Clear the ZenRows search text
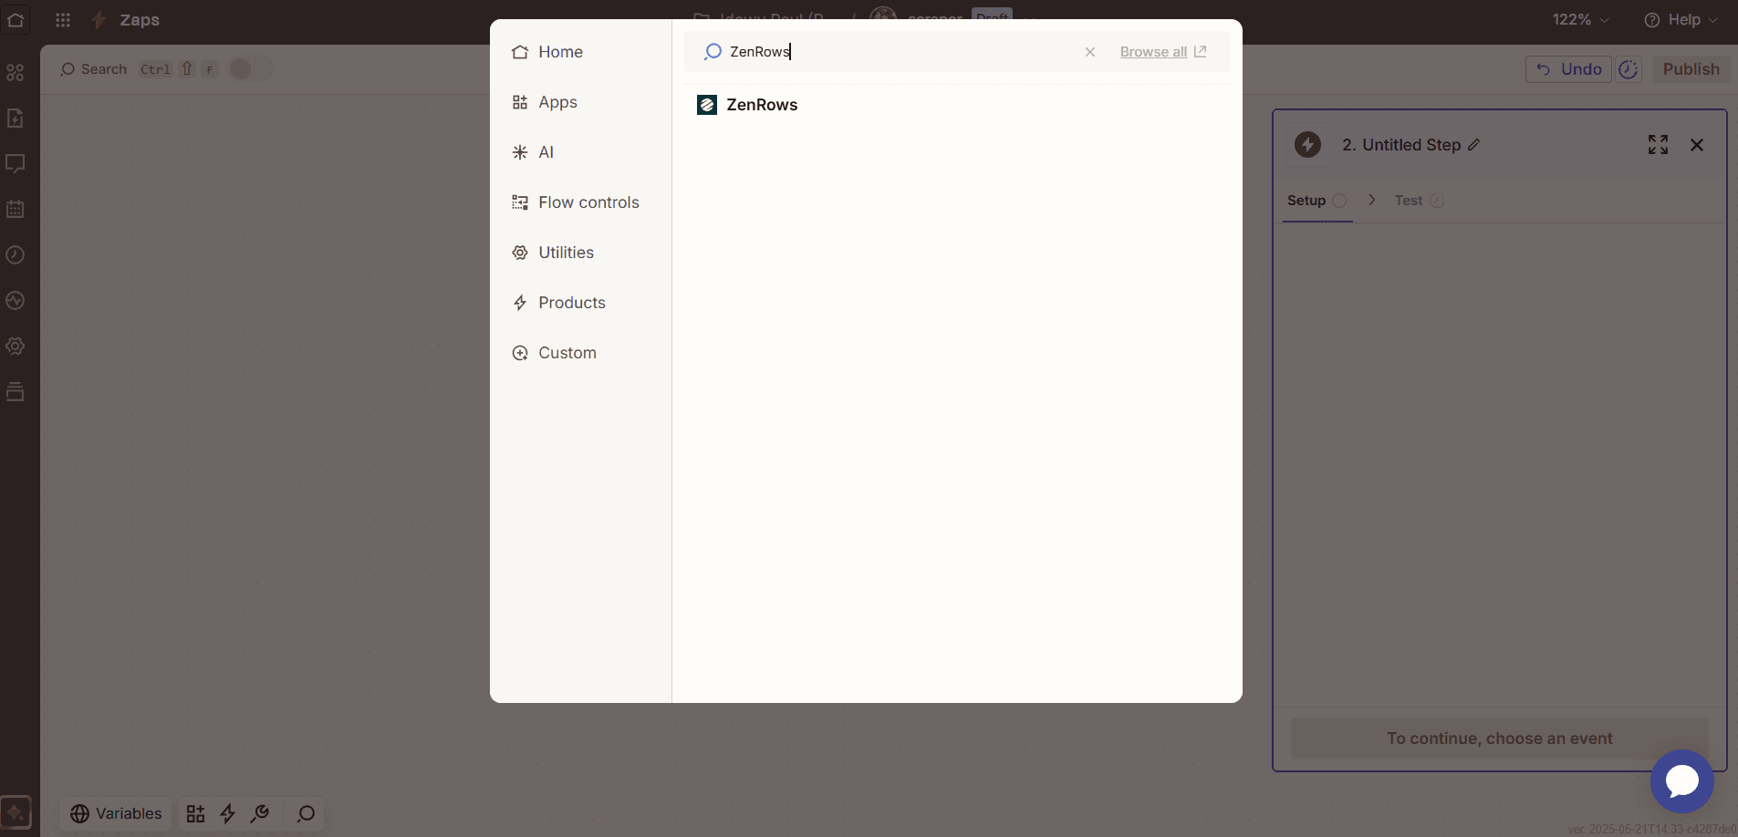The width and height of the screenshot is (1738, 837). coord(1089,52)
